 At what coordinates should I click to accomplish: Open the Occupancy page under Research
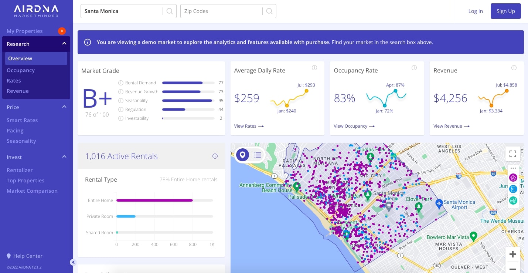[21, 70]
